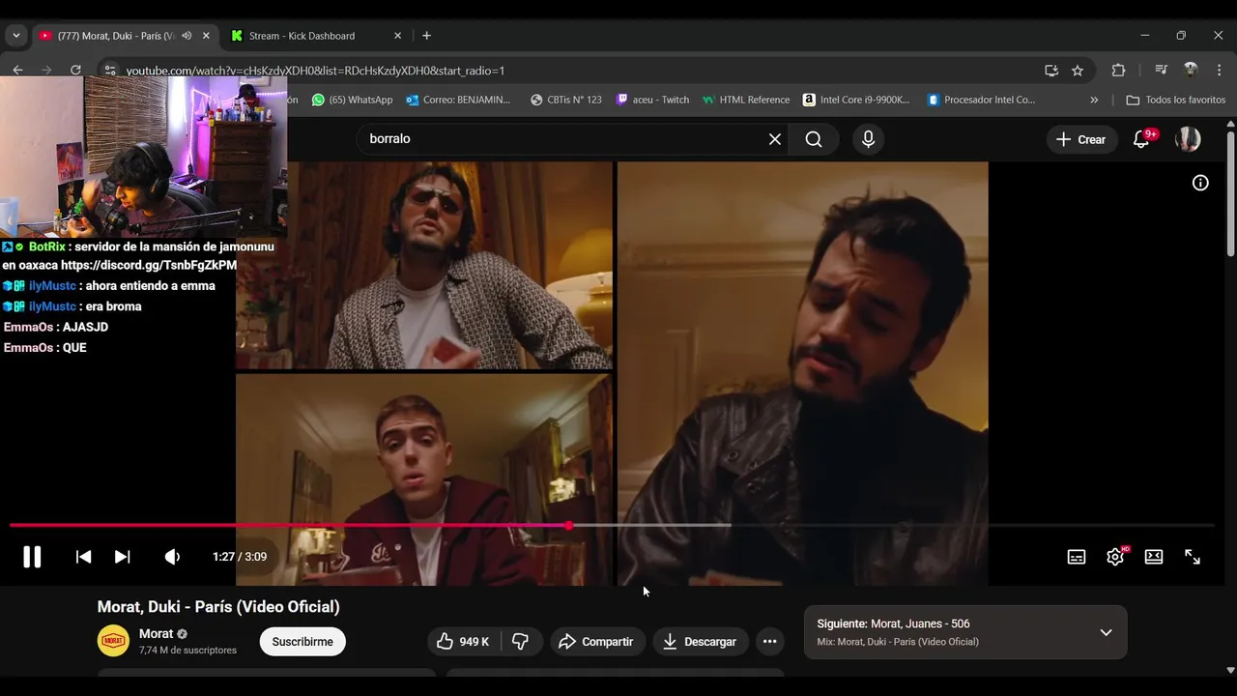The height and width of the screenshot is (696, 1237).
Task: Open the browser extensions puzzle icon
Action: tap(1118, 70)
